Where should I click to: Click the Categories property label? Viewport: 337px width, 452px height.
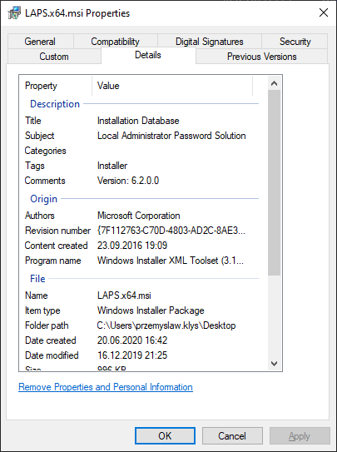coord(46,151)
